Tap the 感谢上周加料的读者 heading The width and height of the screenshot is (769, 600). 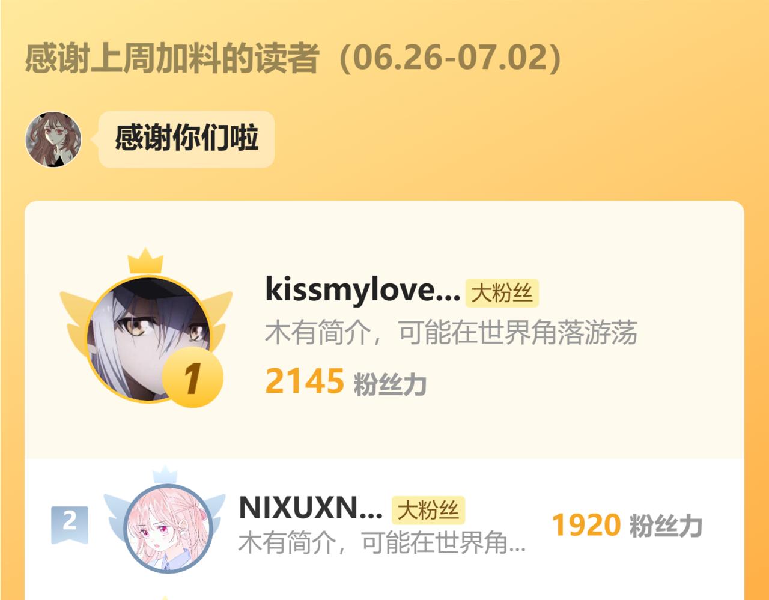172,59
